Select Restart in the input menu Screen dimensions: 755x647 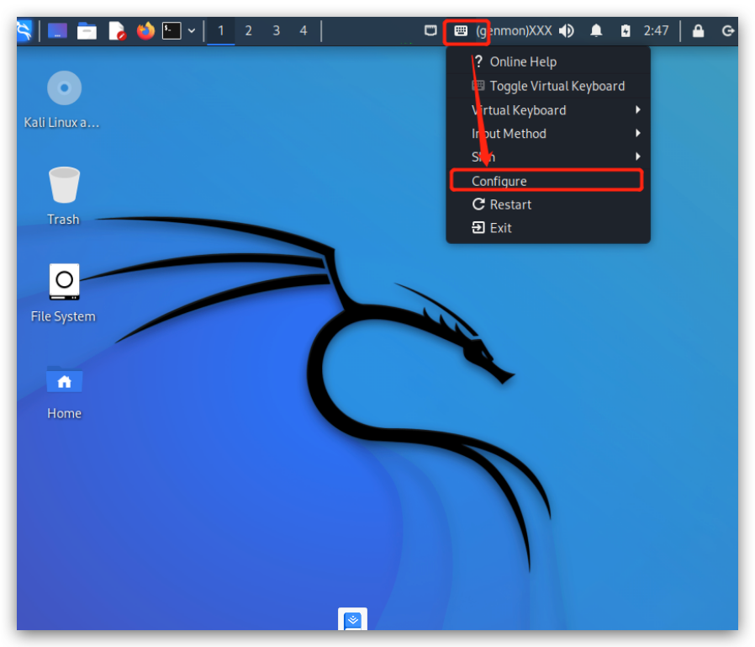point(548,204)
